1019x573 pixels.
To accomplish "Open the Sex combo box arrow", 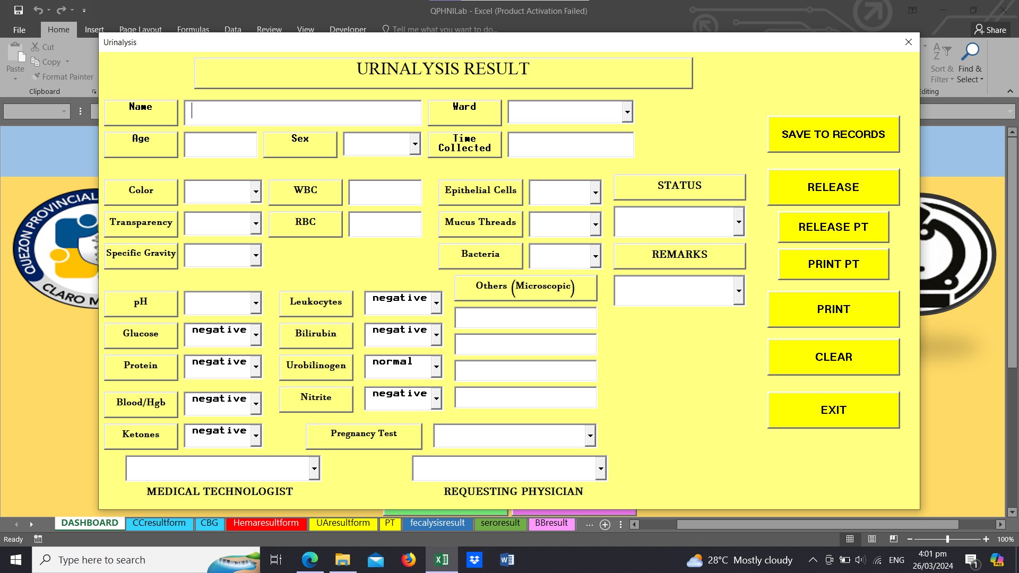I will [415, 144].
